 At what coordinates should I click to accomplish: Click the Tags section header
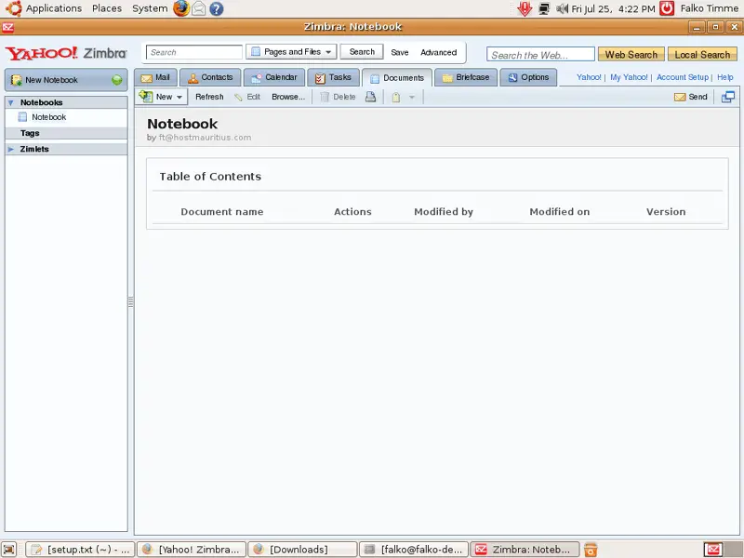[x=66, y=133]
